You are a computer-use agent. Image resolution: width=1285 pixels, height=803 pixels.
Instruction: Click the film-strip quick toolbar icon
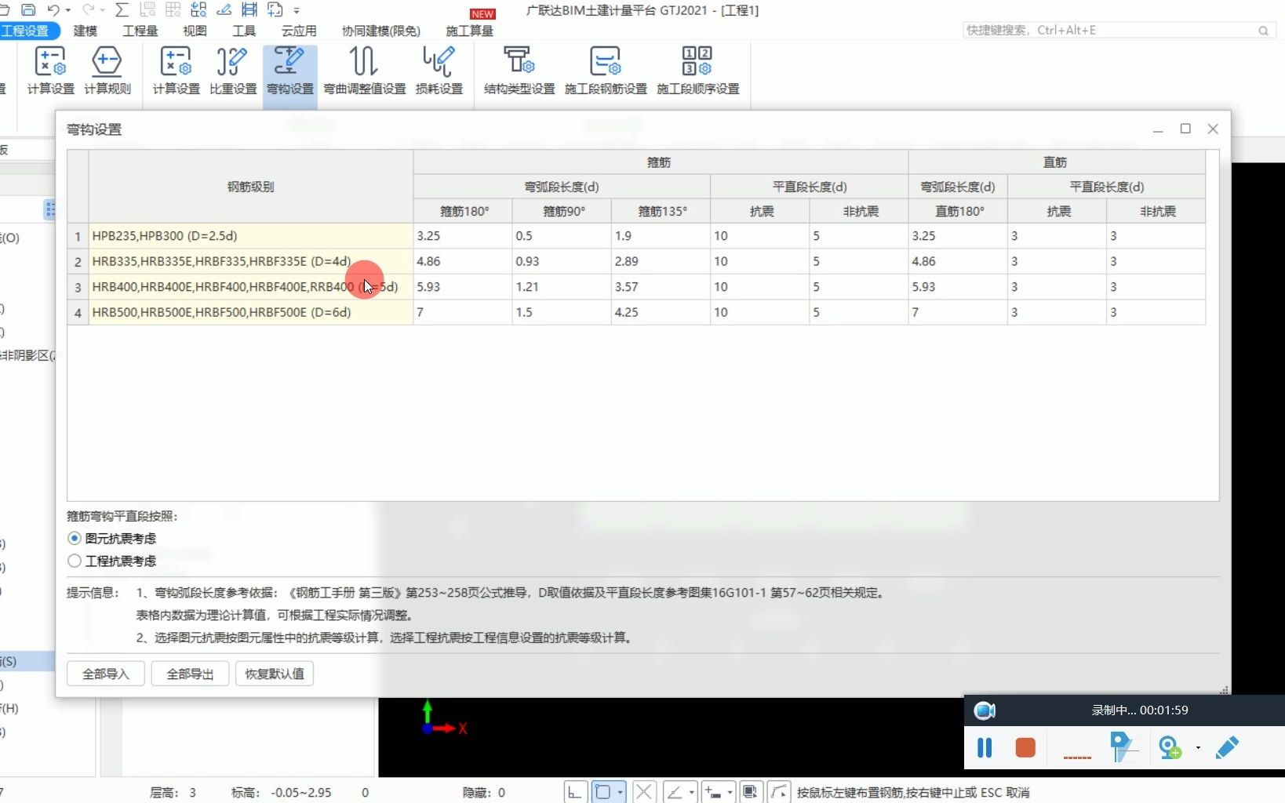point(249,10)
